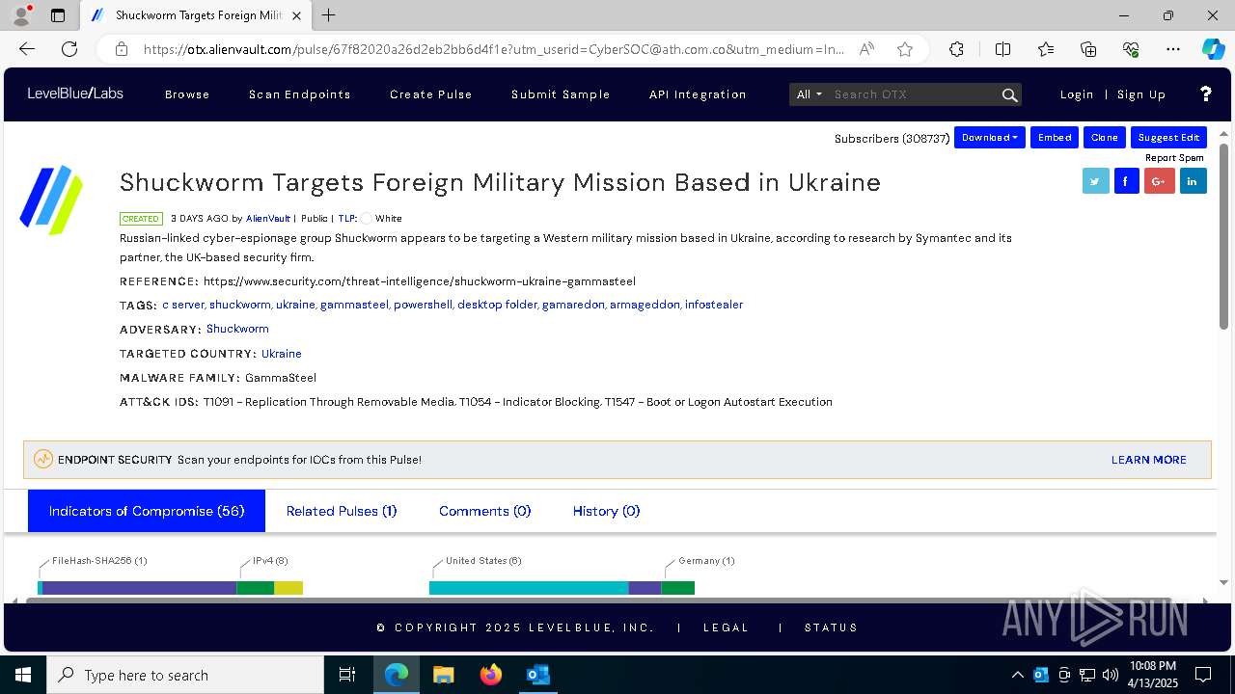Viewport: 1235px width, 694px height.
Task: Open the browser profile icon
Action: point(21,15)
